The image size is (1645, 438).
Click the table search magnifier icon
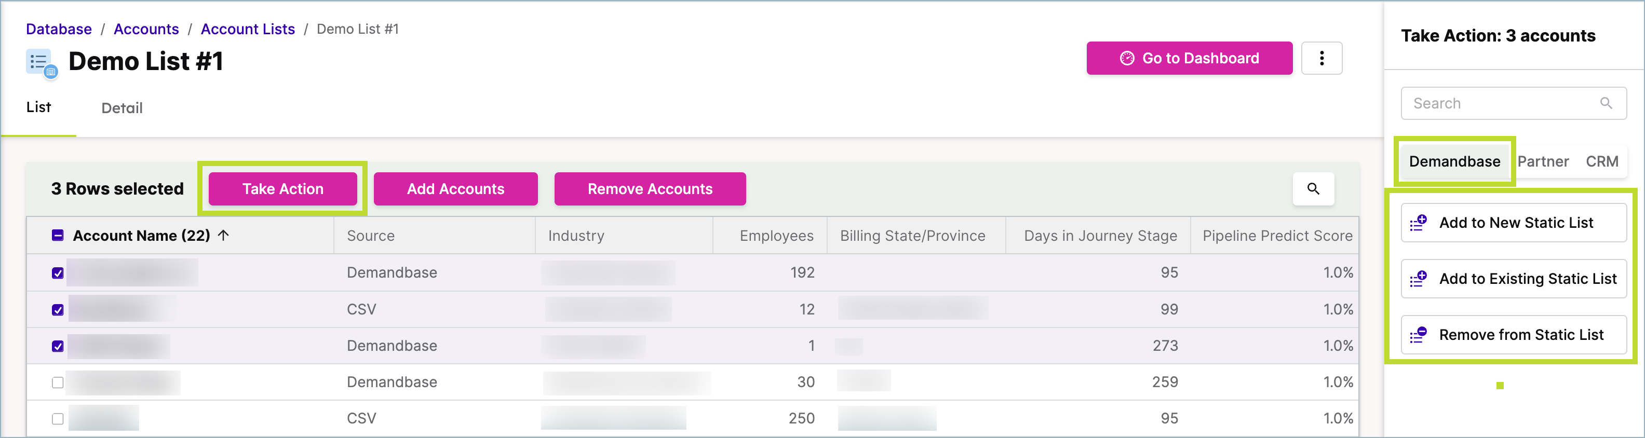click(1313, 189)
